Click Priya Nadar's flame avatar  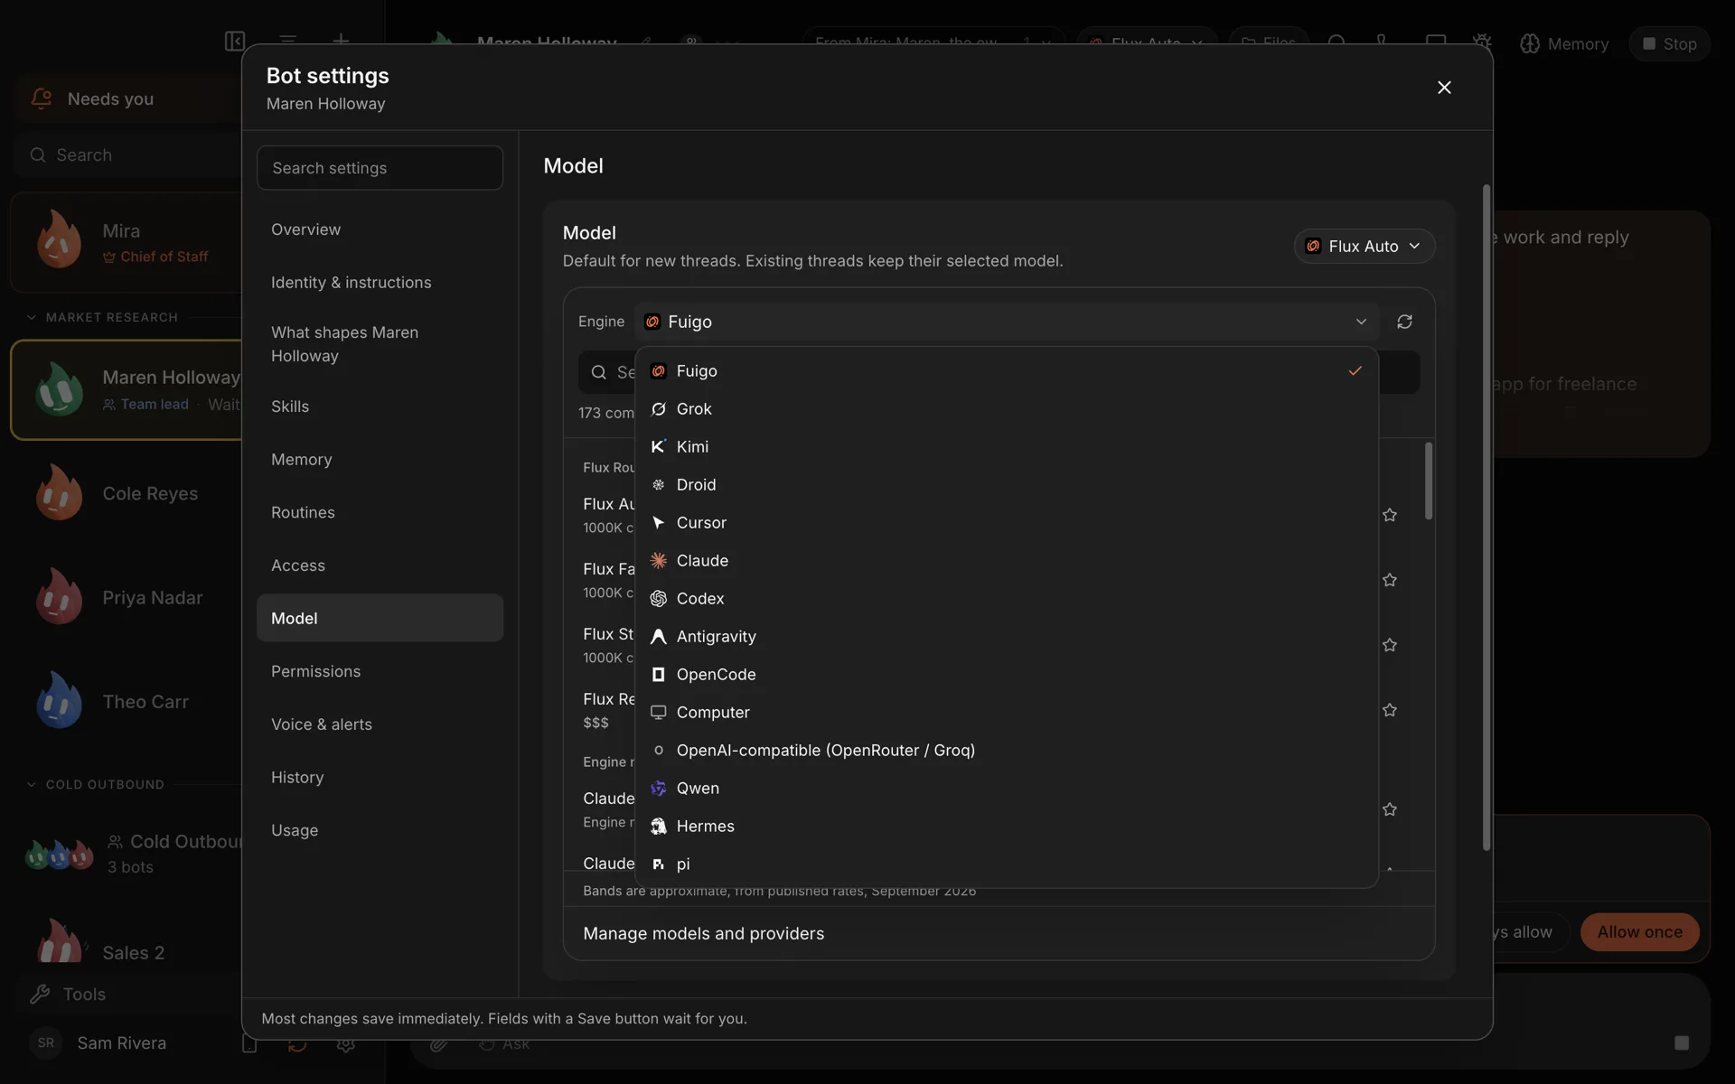tap(60, 597)
